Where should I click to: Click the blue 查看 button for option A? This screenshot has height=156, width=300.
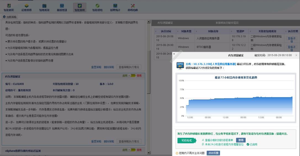click(241, 140)
